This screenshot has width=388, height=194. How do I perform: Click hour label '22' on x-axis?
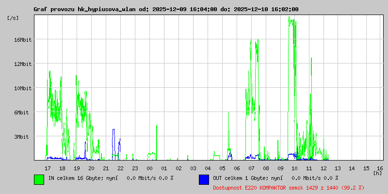(x=120, y=168)
